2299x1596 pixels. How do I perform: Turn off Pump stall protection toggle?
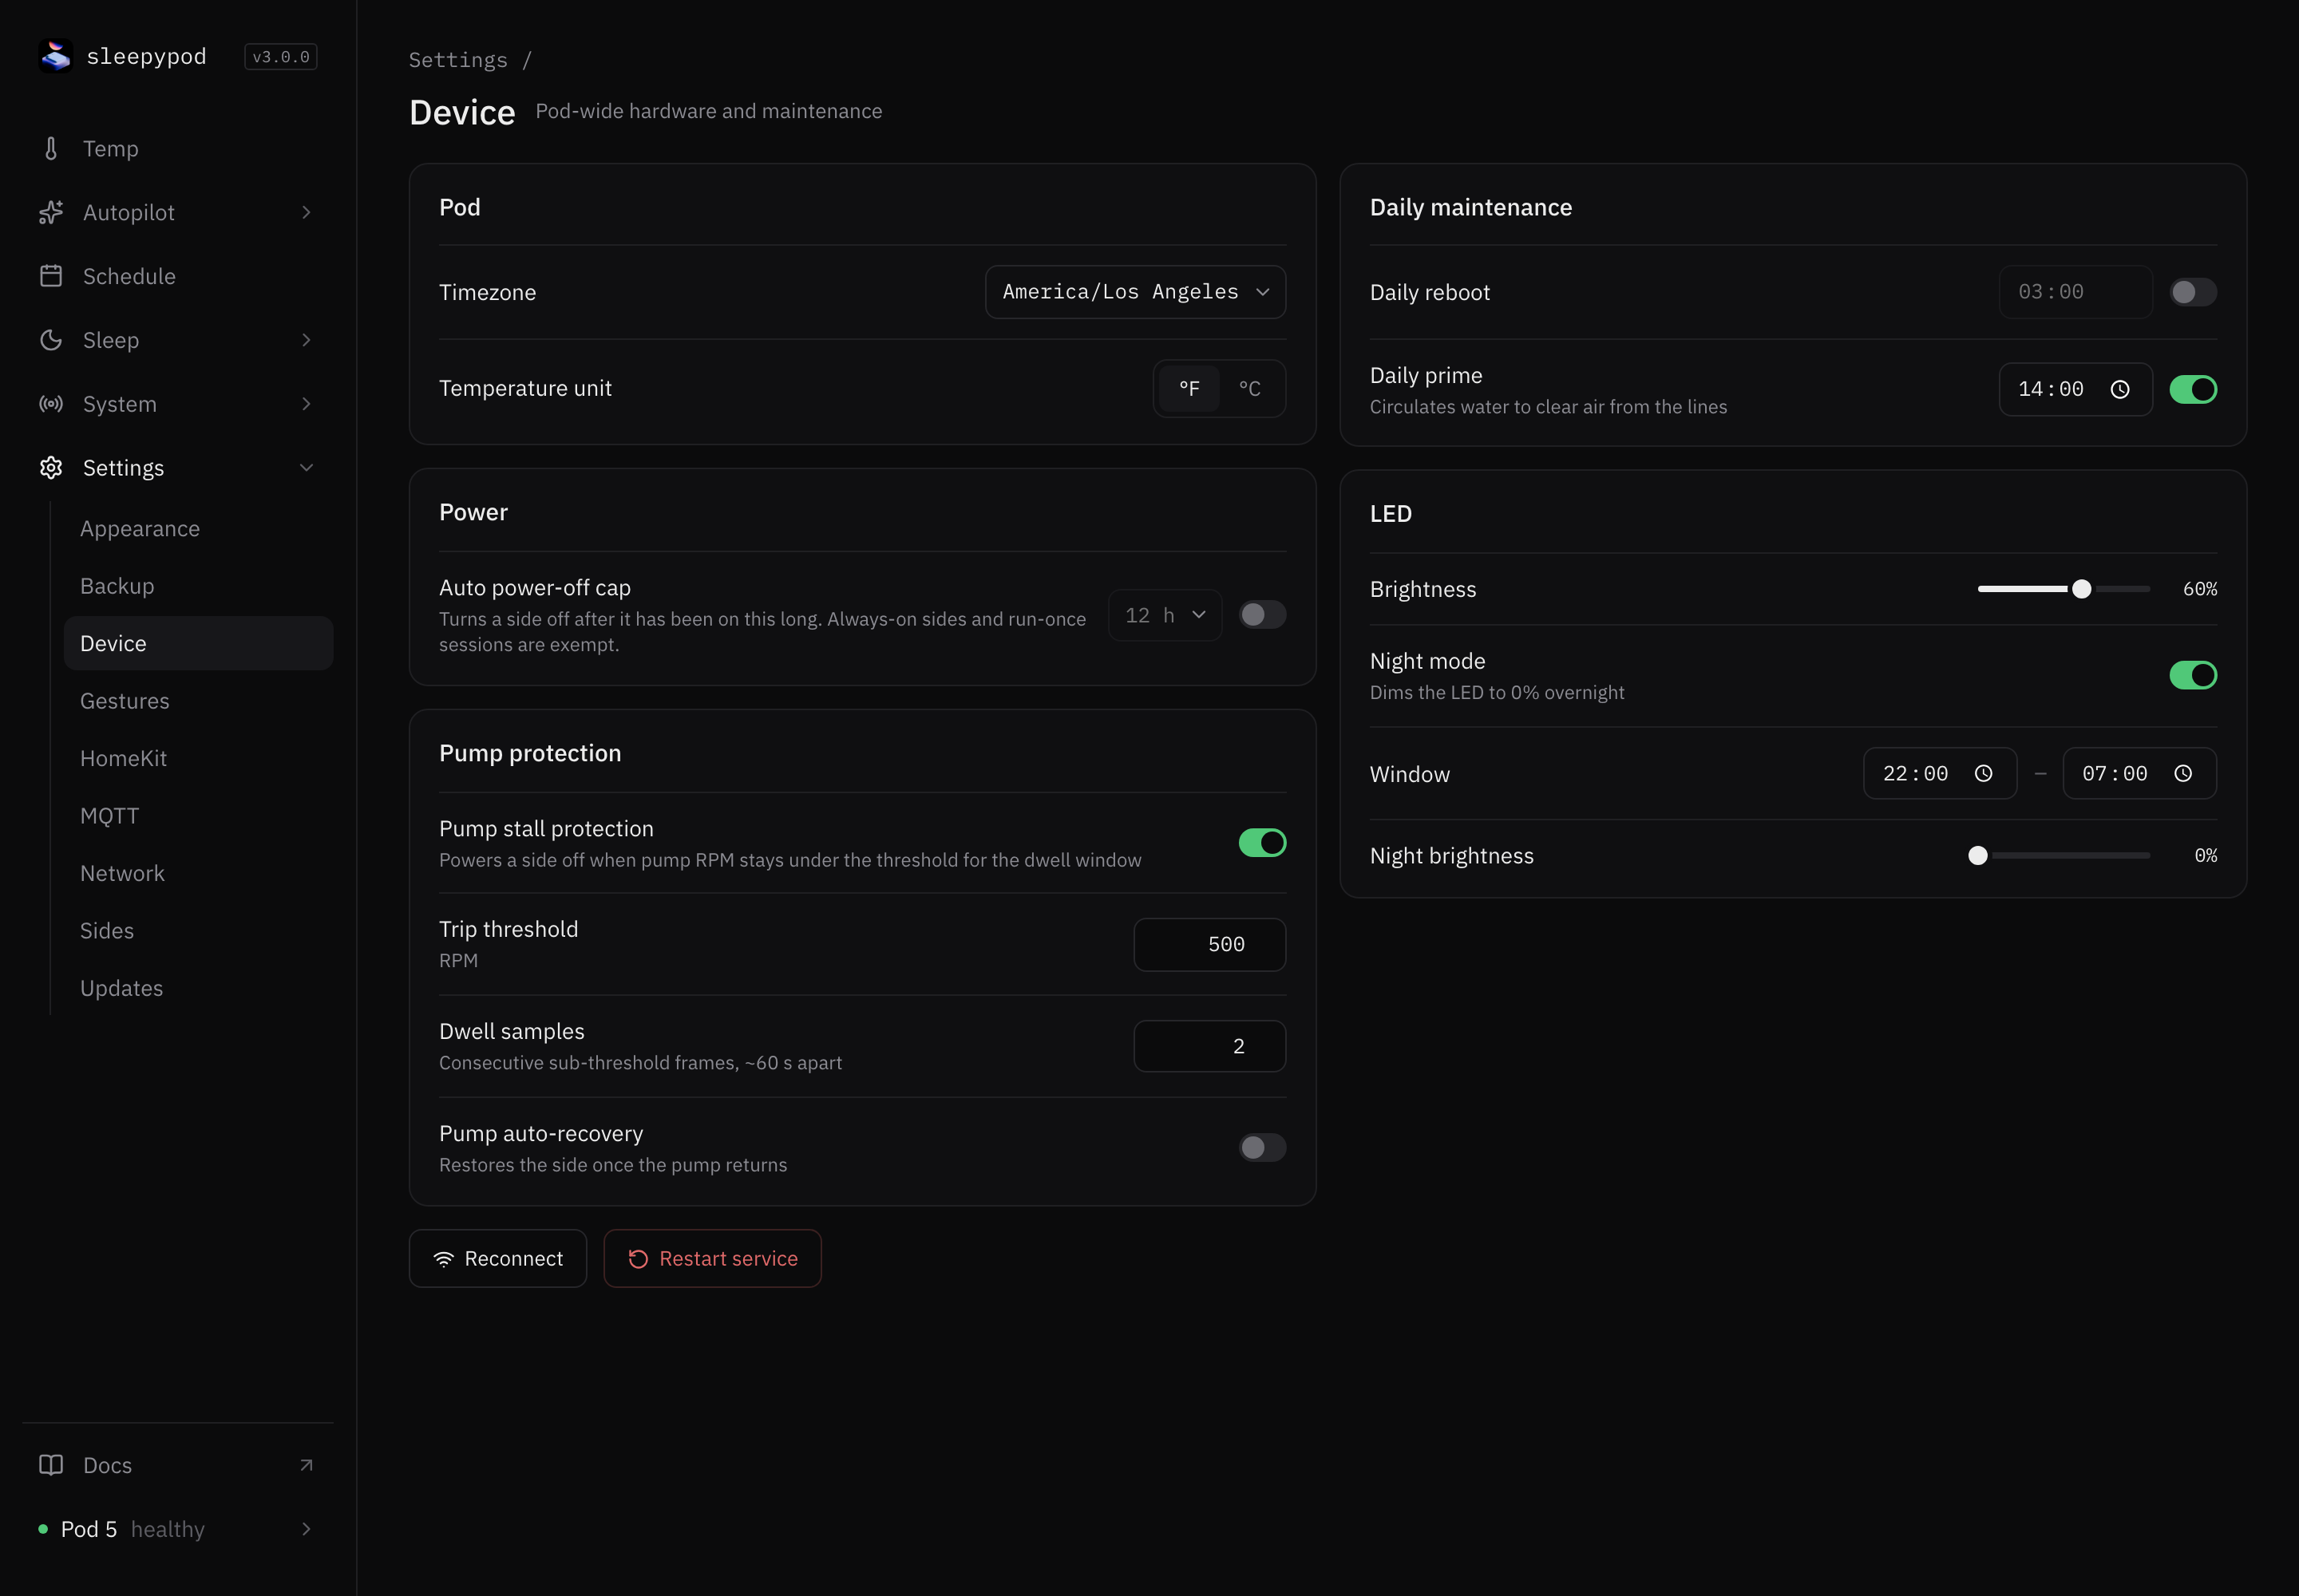click(x=1263, y=843)
